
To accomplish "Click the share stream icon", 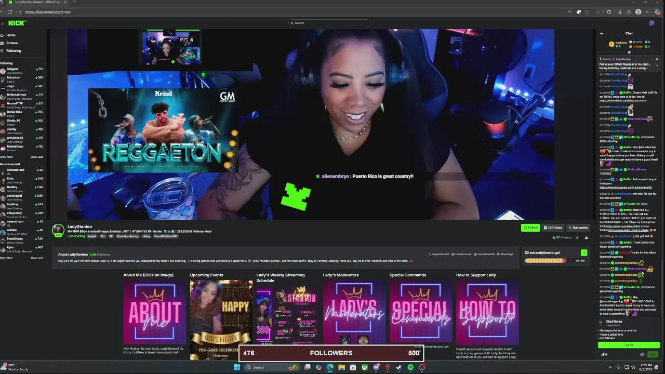I will pyautogui.click(x=577, y=237).
